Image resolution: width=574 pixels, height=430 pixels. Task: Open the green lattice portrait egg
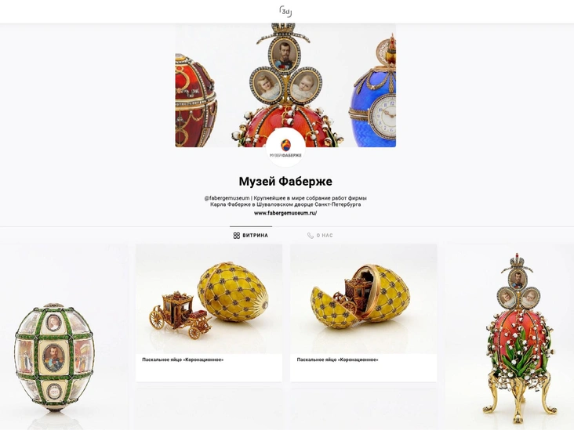point(55,358)
